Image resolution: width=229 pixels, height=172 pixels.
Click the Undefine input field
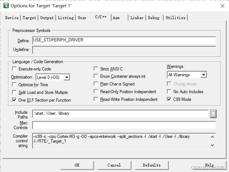point(124,50)
